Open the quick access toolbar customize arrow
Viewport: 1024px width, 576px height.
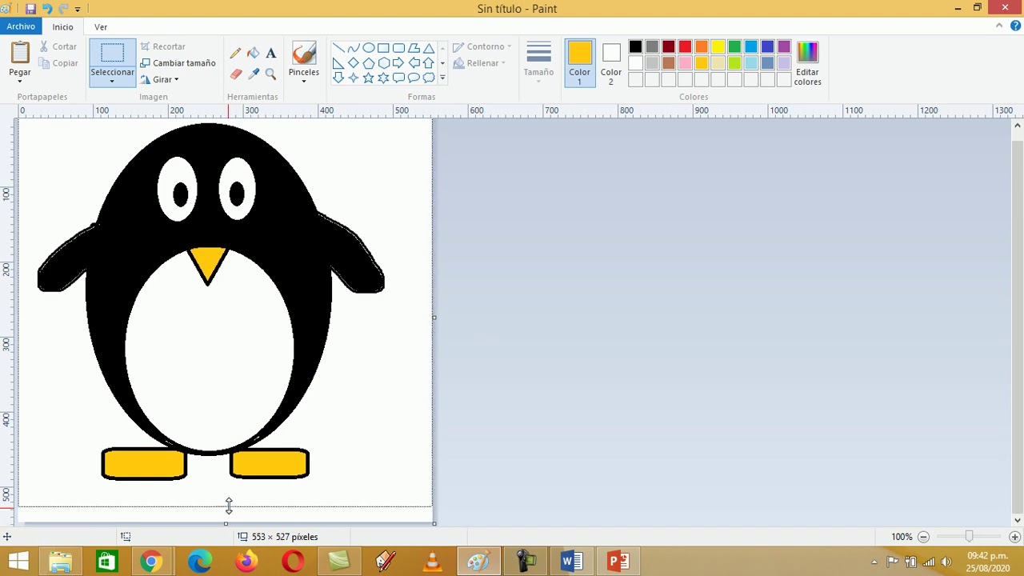point(78,9)
